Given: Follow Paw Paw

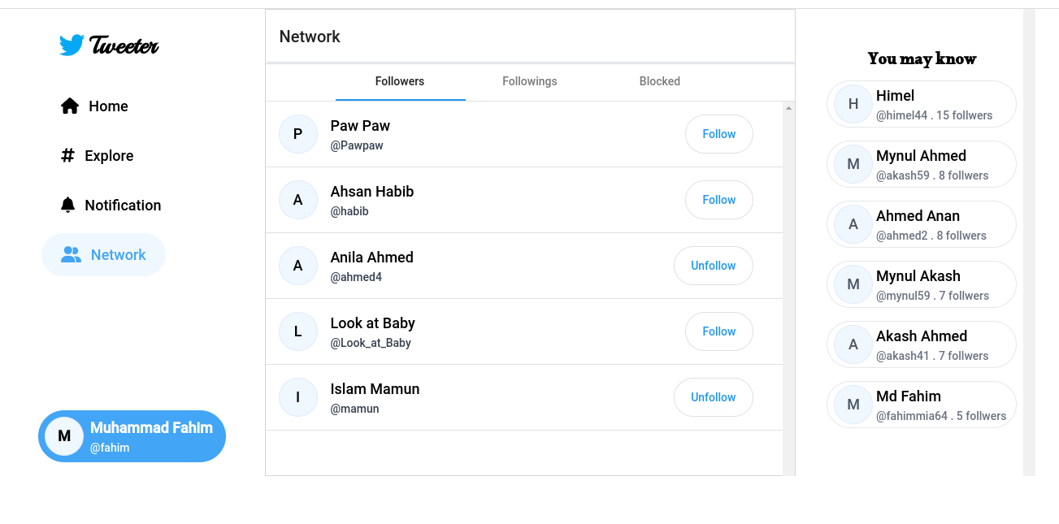Looking at the screenshot, I should point(718,133).
